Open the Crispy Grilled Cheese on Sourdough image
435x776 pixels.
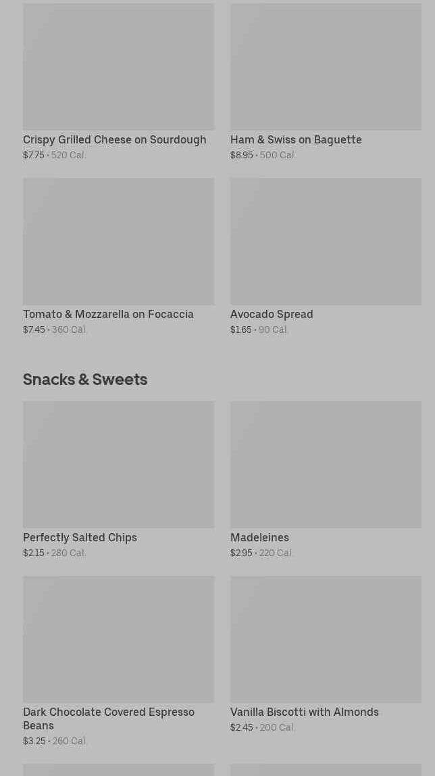(x=118, y=66)
